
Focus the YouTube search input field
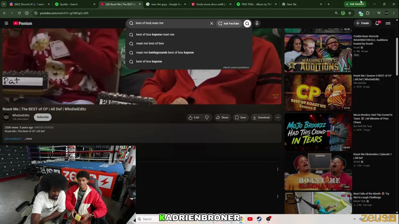pos(171,23)
